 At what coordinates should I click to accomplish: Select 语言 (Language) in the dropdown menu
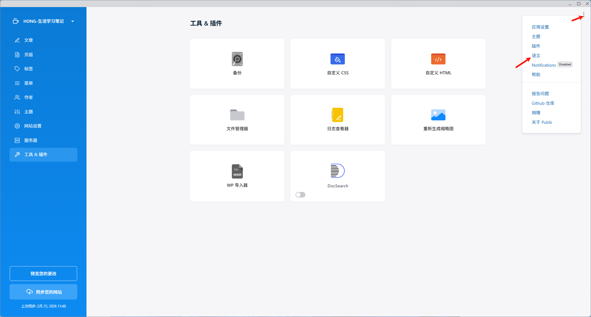point(536,56)
